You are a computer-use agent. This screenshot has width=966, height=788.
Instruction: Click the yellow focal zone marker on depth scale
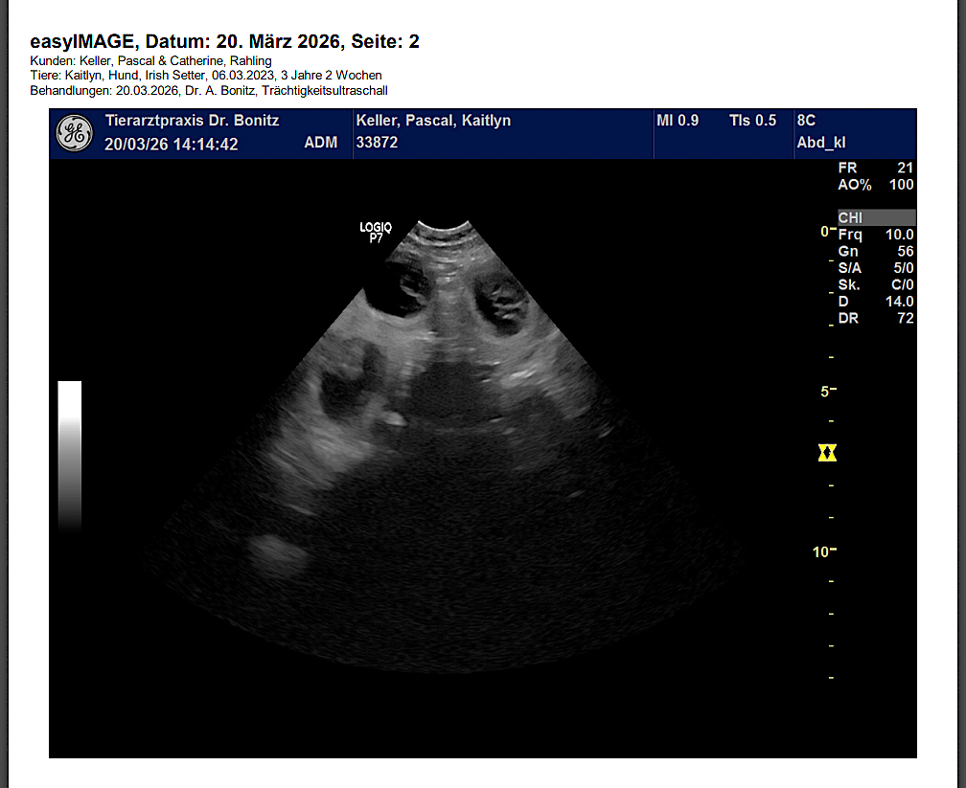(x=828, y=453)
